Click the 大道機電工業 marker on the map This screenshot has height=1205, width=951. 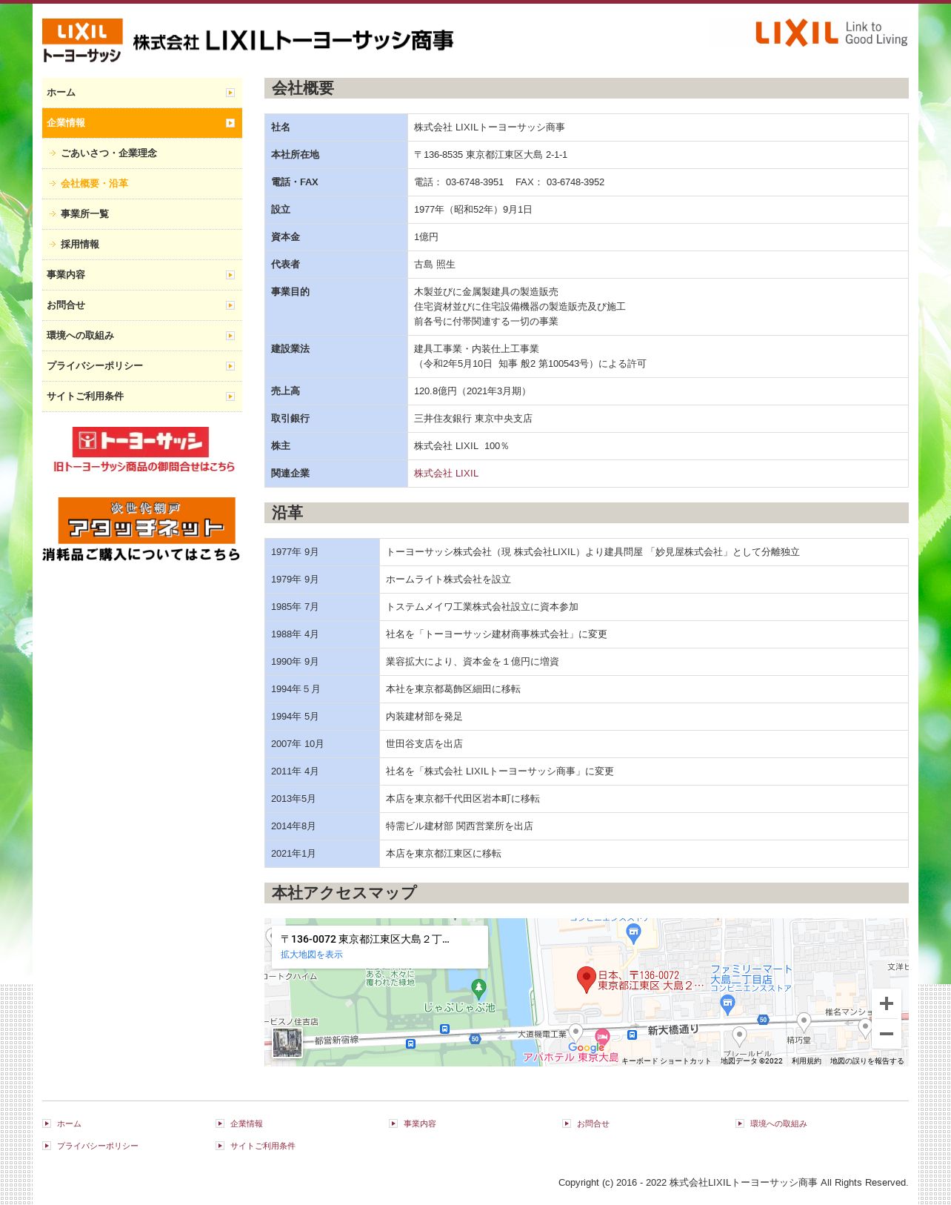coord(575,1033)
